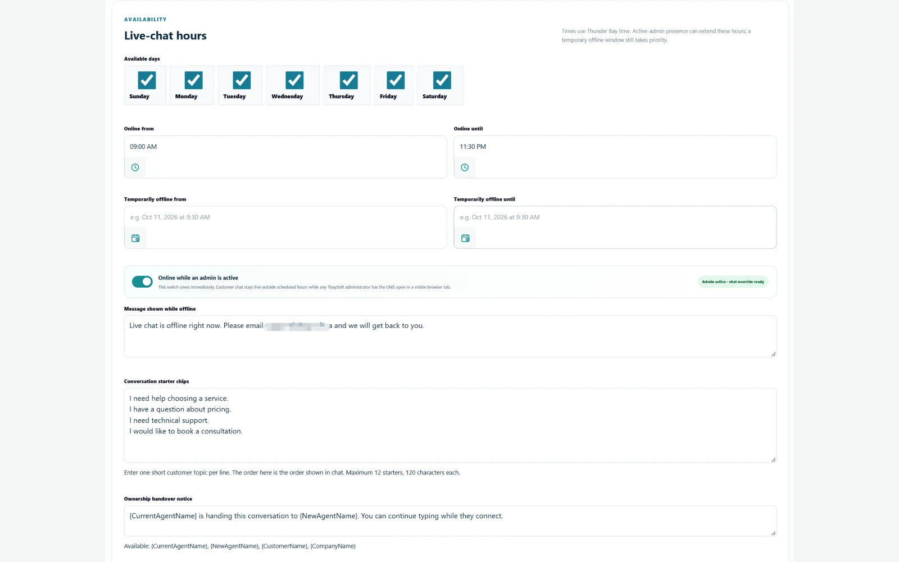
Task: Uncheck the Saturday checkbox
Action: tap(442, 80)
